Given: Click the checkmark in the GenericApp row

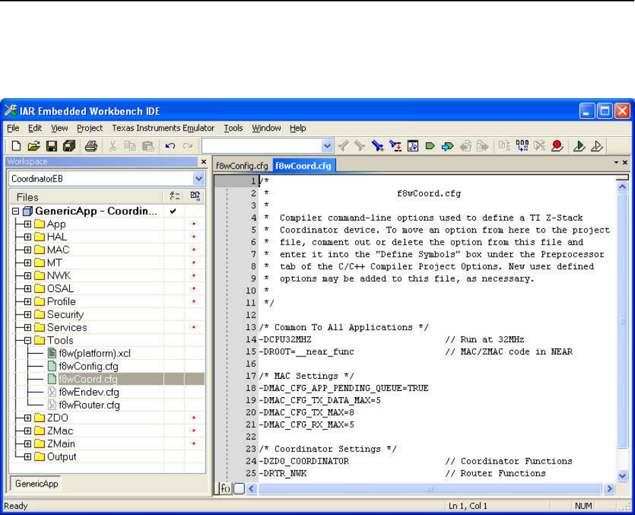Looking at the screenshot, I should [173, 211].
